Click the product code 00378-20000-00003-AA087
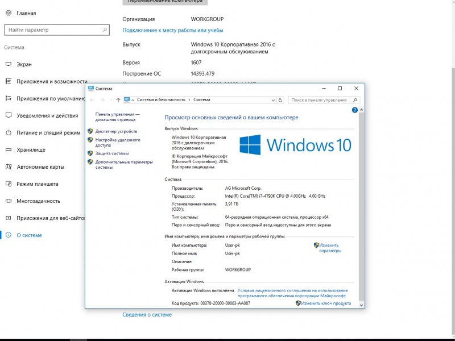Viewport: 455px width, 341px height. 225,303
